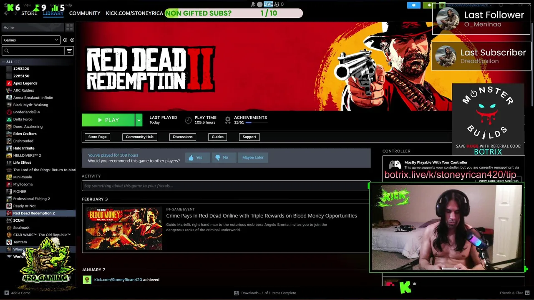Open the advanced filter icon beside search
The image size is (534, 300).
69,51
